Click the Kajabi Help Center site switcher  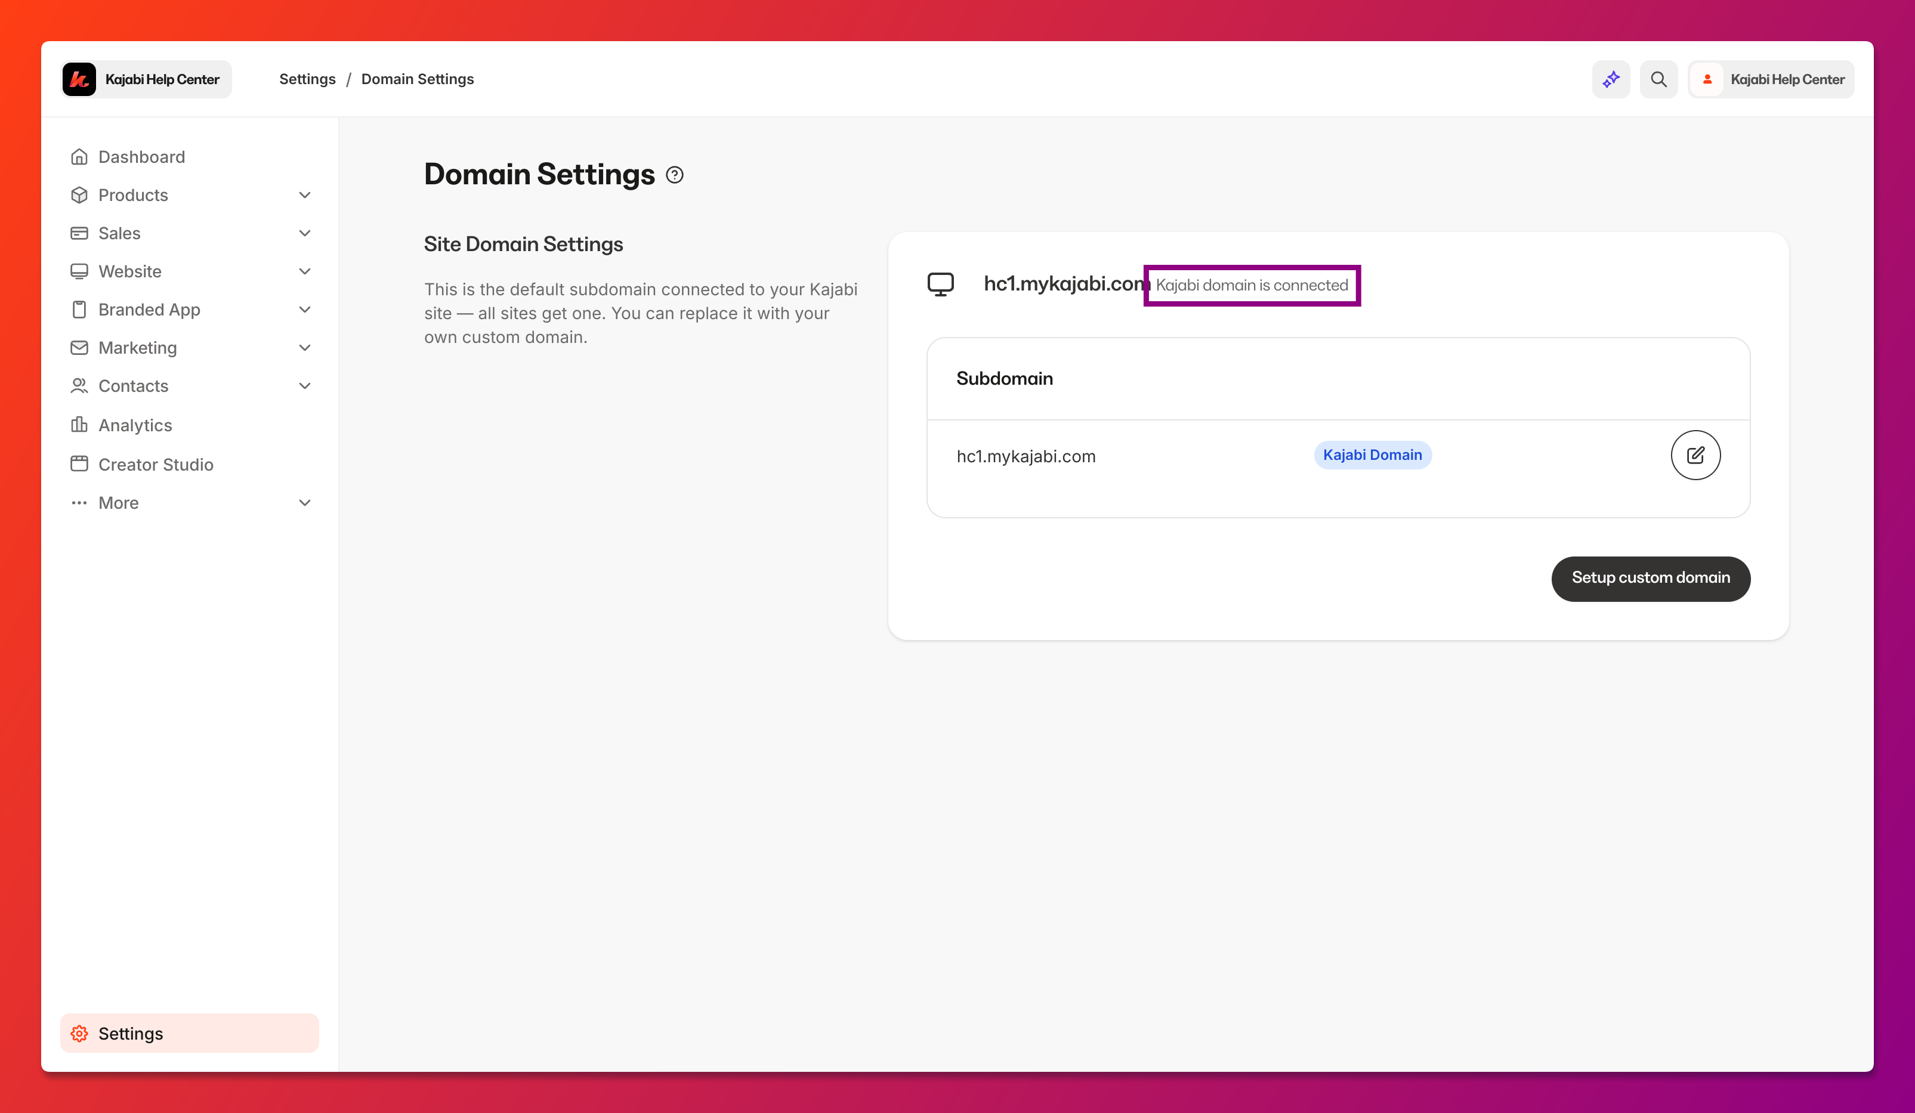146,79
